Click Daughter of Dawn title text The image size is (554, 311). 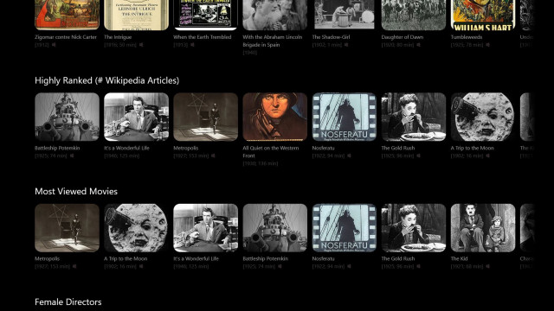coord(402,37)
